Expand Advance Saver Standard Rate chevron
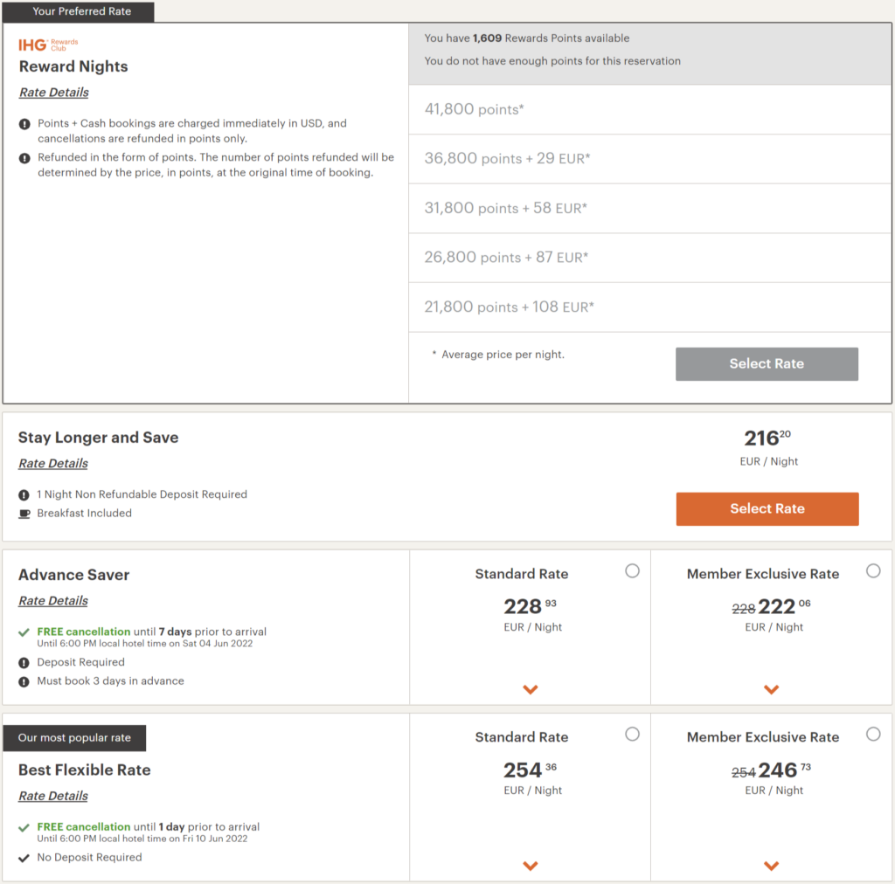Viewport: 895px width, 884px height. pyautogui.click(x=530, y=689)
